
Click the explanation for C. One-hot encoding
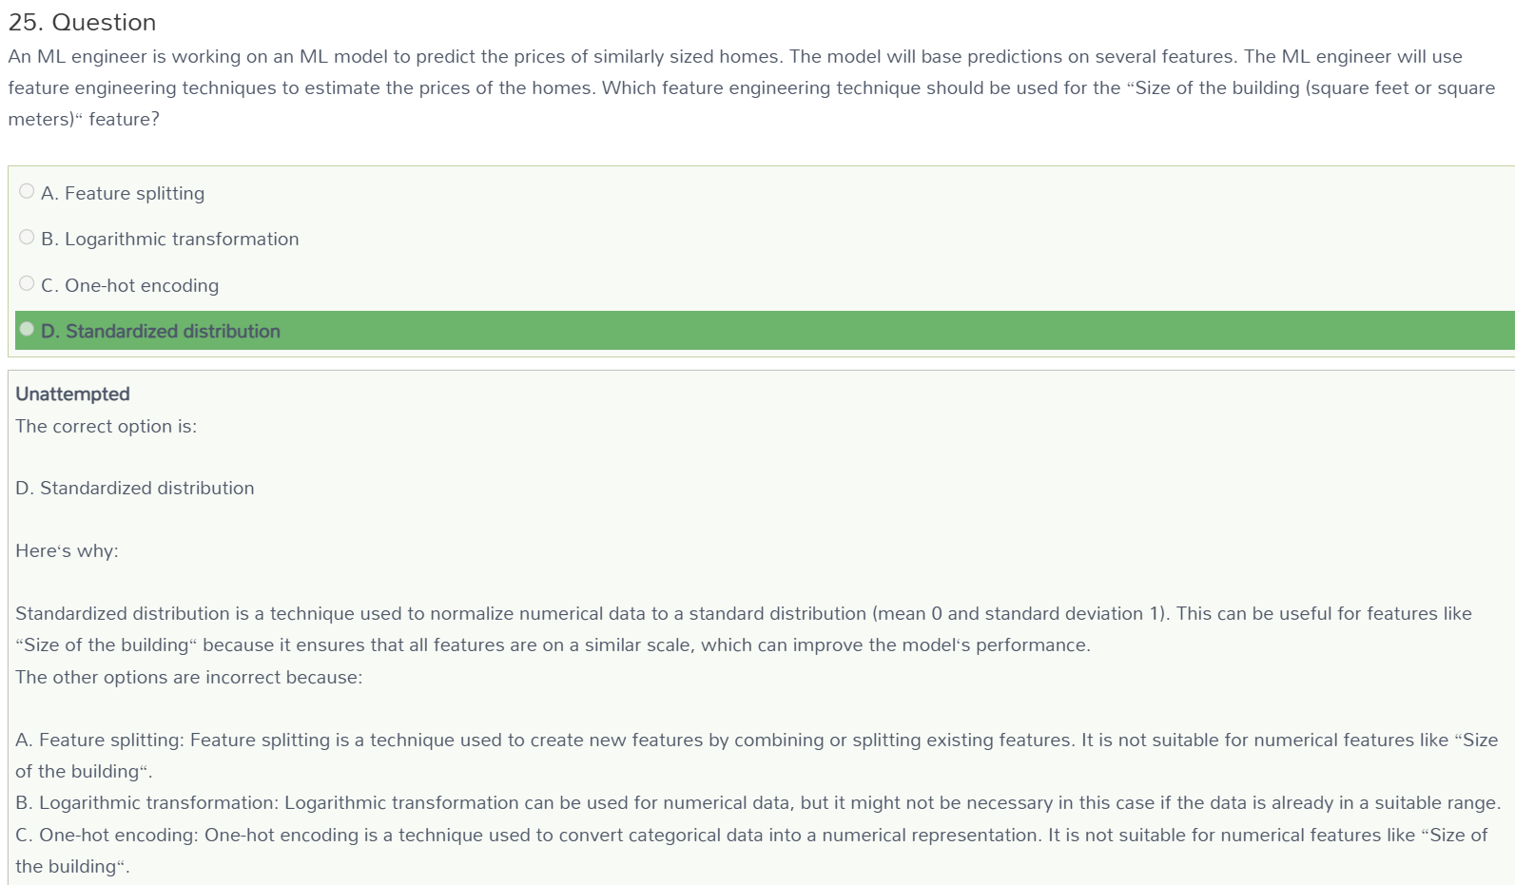pyautogui.click(x=751, y=850)
